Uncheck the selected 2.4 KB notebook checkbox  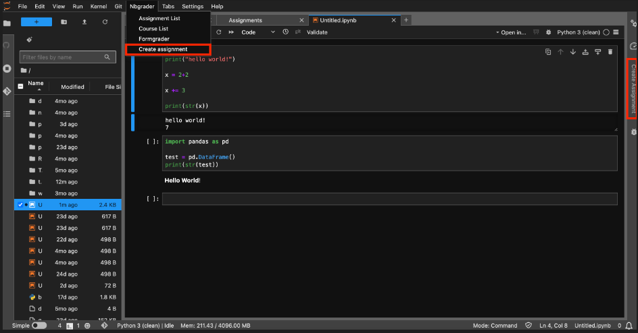[x=20, y=205]
